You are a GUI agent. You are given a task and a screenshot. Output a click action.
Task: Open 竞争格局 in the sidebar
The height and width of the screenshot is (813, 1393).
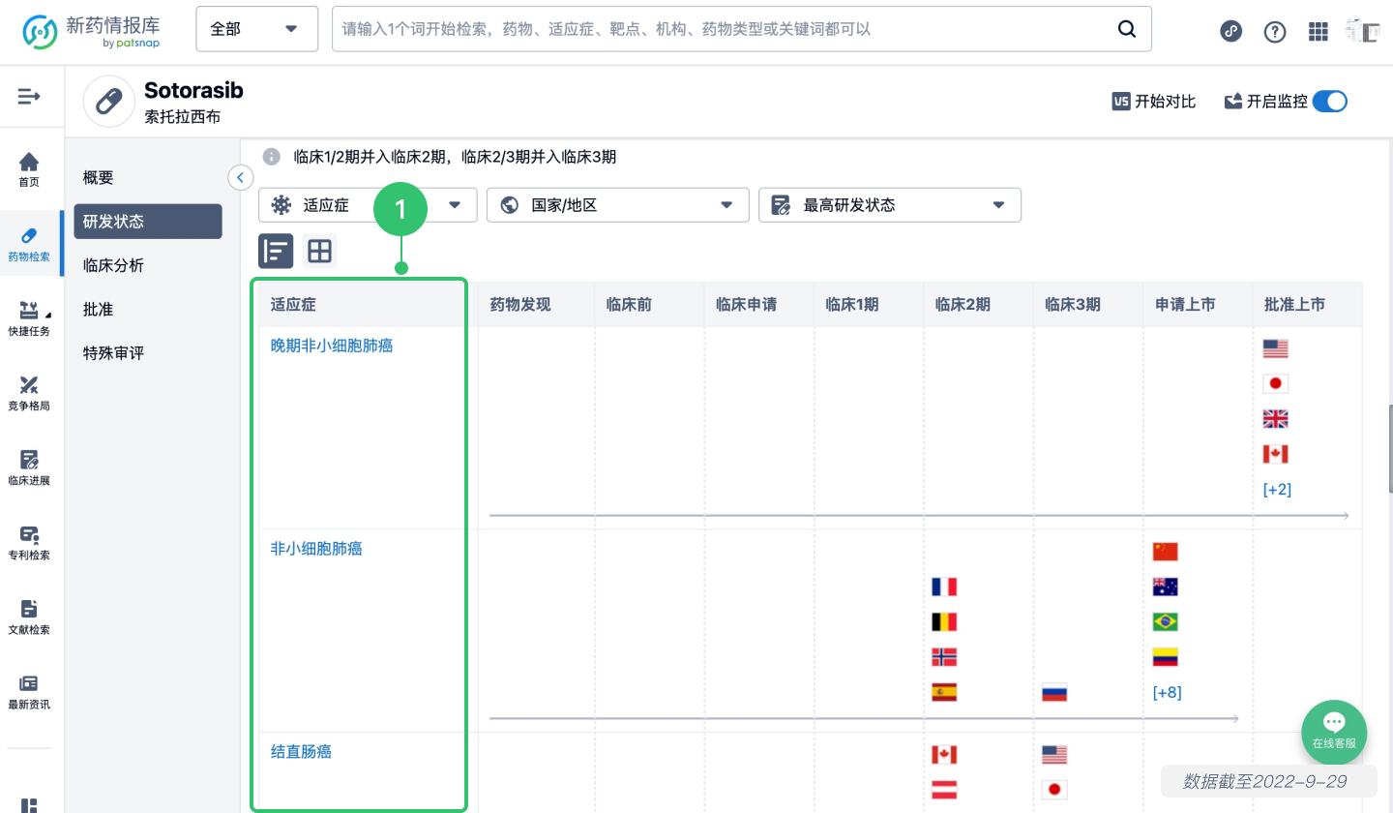point(30,394)
